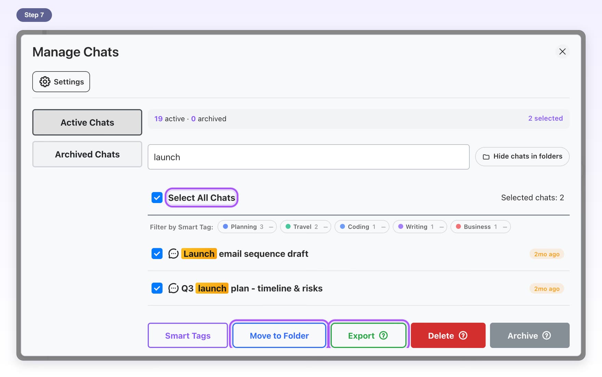Filter by the Planning smart tag
This screenshot has width=602, height=377.
[x=247, y=227]
